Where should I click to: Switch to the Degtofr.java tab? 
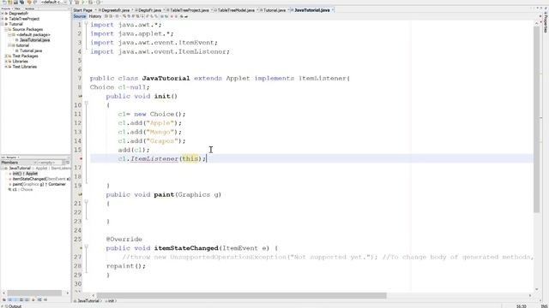150,10
